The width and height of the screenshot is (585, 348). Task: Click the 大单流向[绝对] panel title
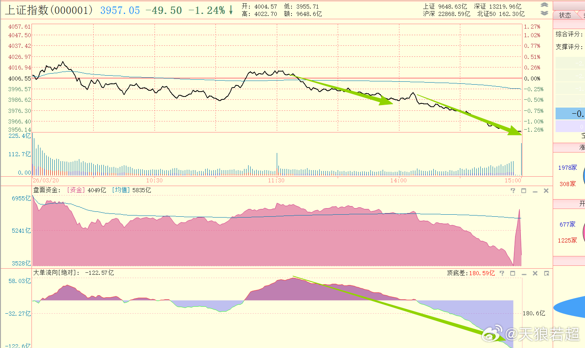(x=56, y=273)
